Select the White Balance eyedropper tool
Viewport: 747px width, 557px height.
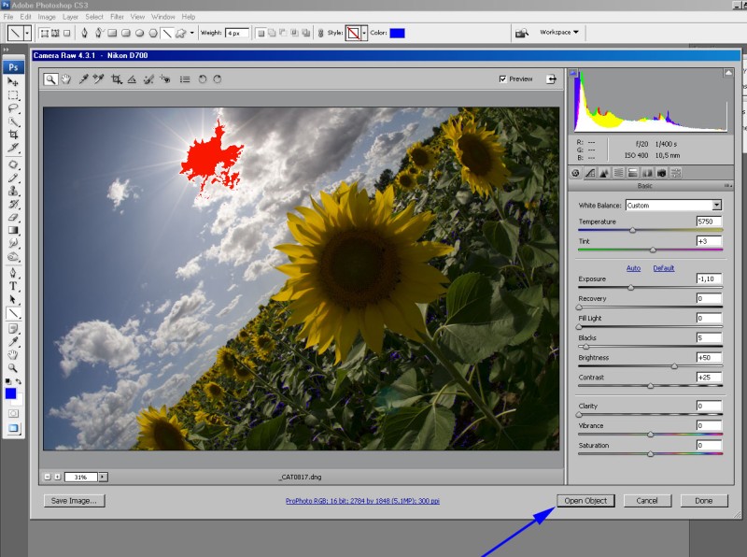[83, 79]
